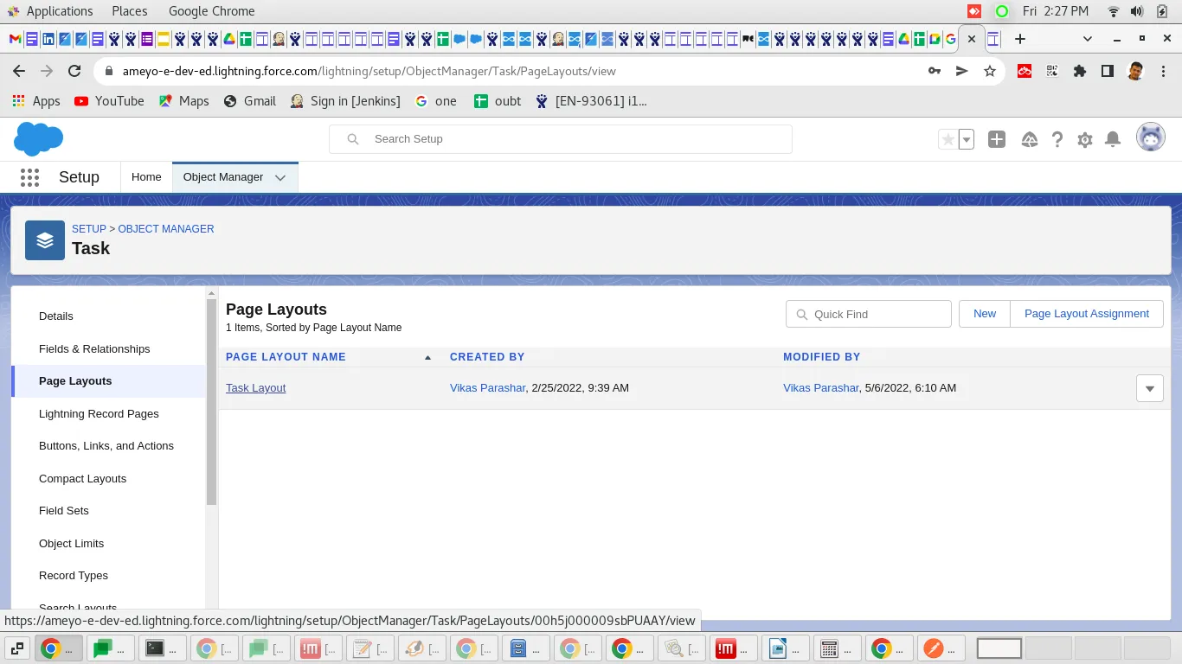Select Record Types in the sidebar

74,576
